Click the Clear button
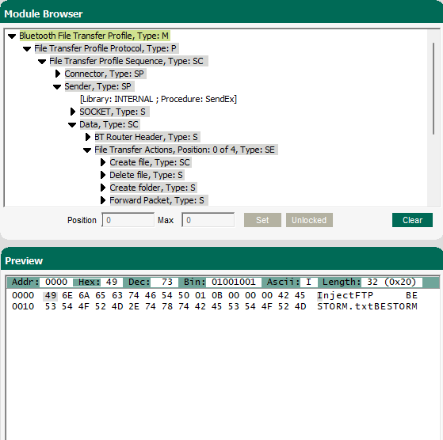This screenshot has height=440, width=443. (x=412, y=220)
